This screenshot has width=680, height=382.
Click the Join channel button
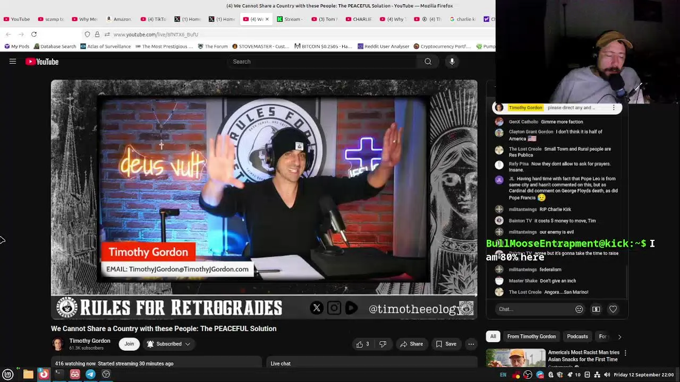coord(129,344)
